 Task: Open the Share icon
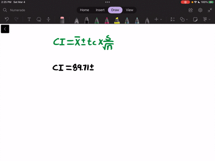[190, 10]
